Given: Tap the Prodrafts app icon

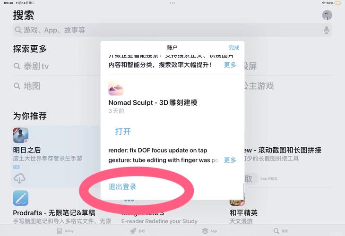Looking at the screenshot, I should pyautogui.click(x=20, y=198).
